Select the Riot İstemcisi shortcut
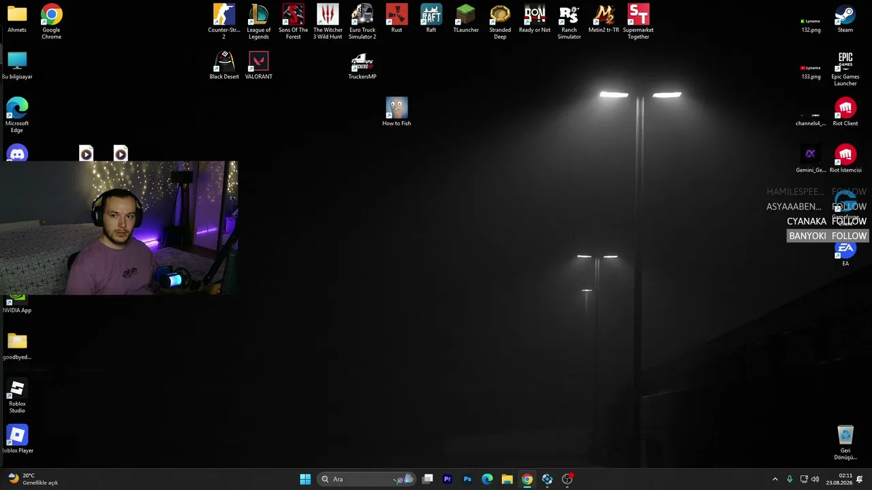The image size is (872, 490). tap(845, 159)
